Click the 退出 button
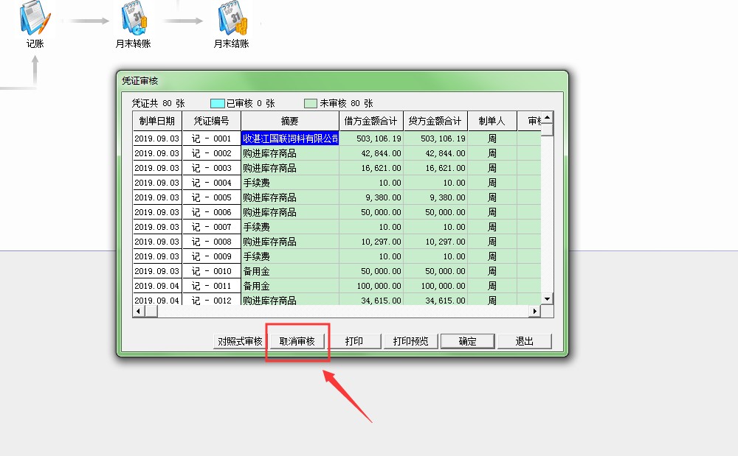The width and height of the screenshot is (738, 456). (x=525, y=341)
